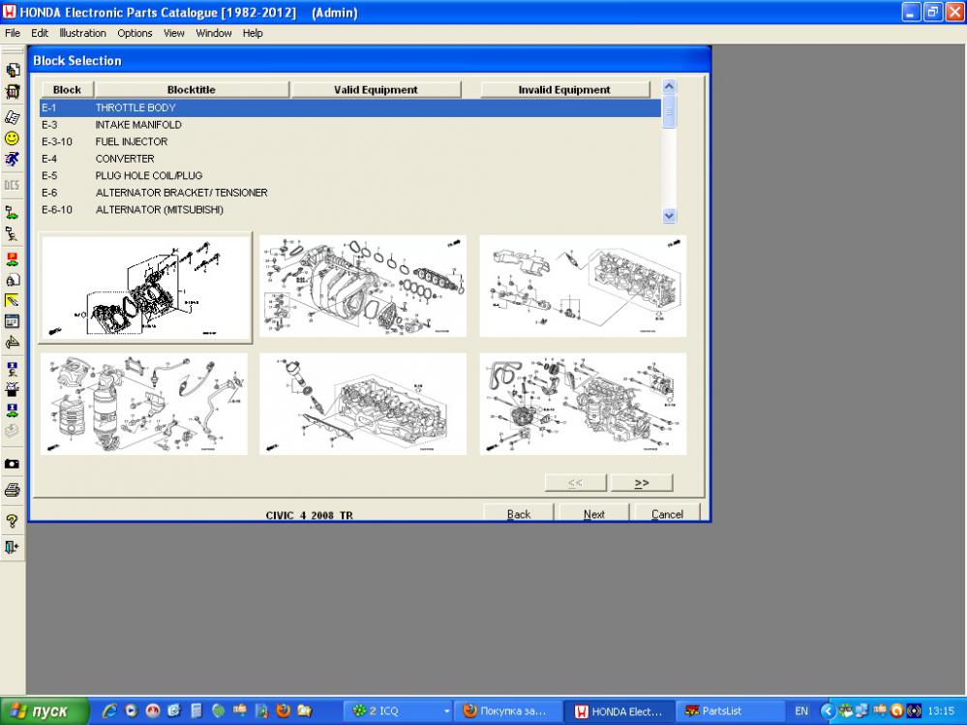The image size is (967, 725).
Task: Click the intake manifold diagram thumbnail
Action: tap(363, 287)
